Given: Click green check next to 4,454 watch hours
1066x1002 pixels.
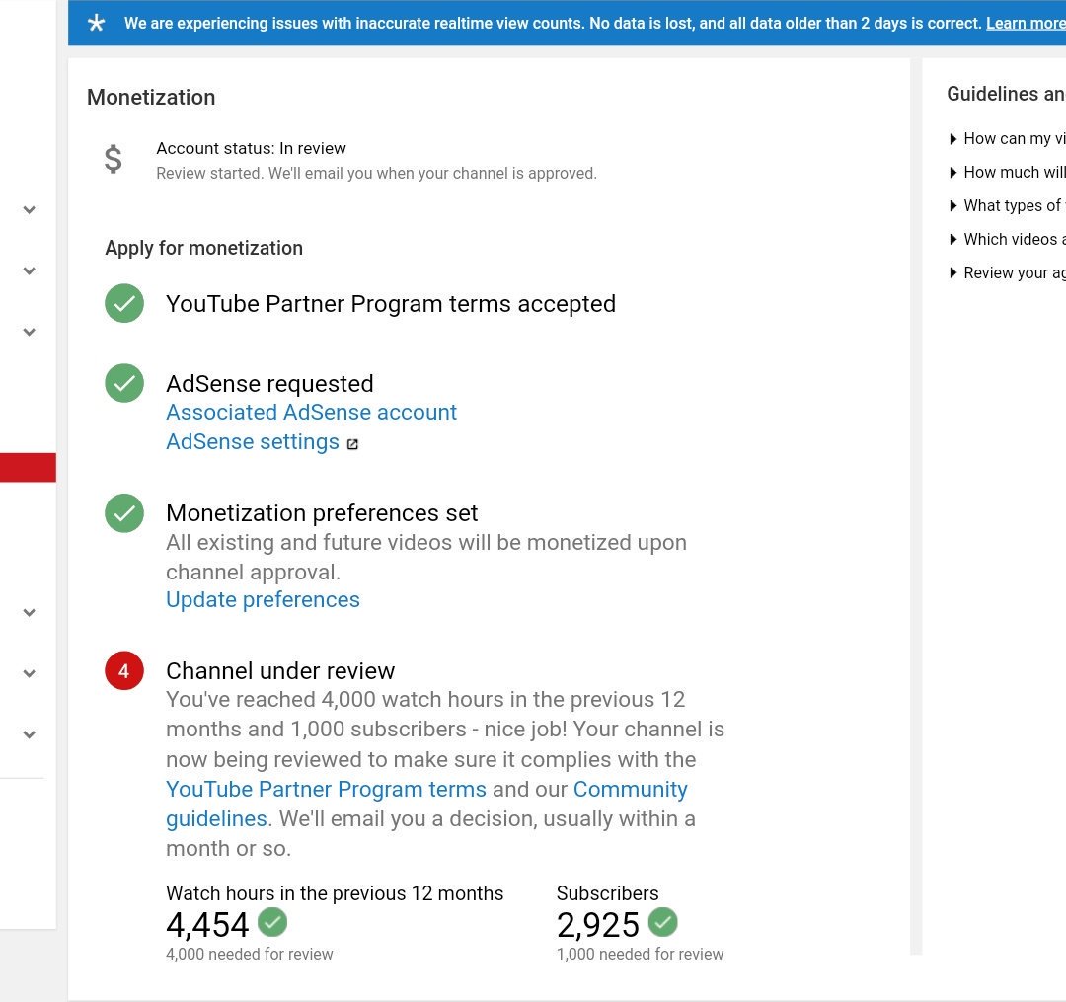Looking at the screenshot, I should tap(272, 922).
